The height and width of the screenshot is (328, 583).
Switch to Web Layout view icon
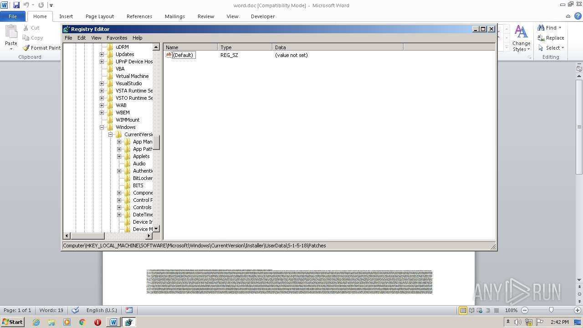click(479, 310)
